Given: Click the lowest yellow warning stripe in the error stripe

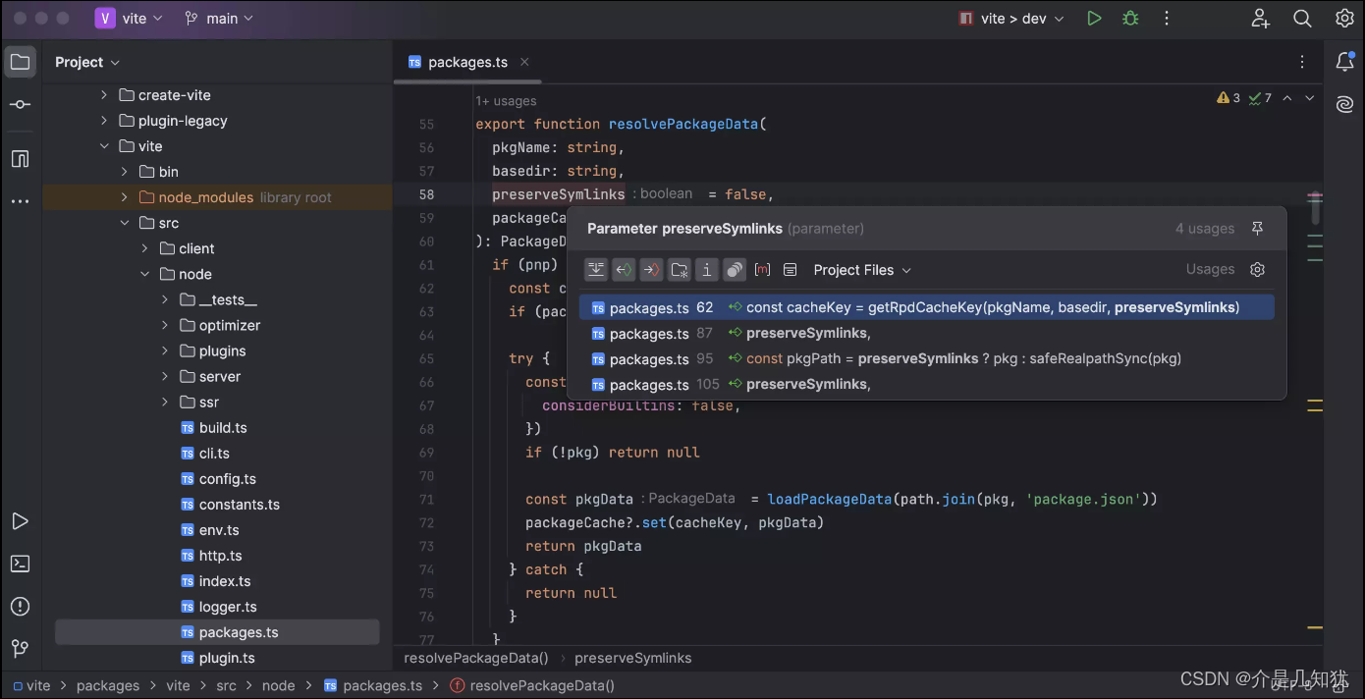Looking at the screenshot, I should [1315, 627].
